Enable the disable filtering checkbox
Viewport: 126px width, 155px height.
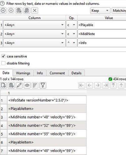3,63
